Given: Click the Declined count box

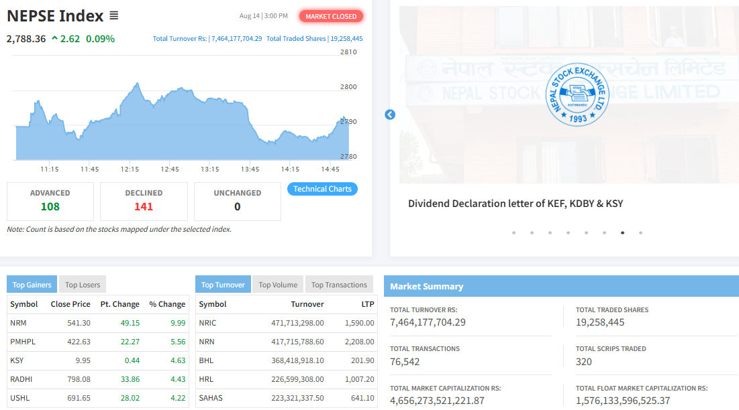Looking at the screenshot, I should (x=144, y=200).
